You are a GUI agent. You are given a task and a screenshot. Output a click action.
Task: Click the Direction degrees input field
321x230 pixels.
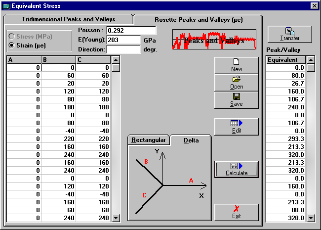(123, 49)
